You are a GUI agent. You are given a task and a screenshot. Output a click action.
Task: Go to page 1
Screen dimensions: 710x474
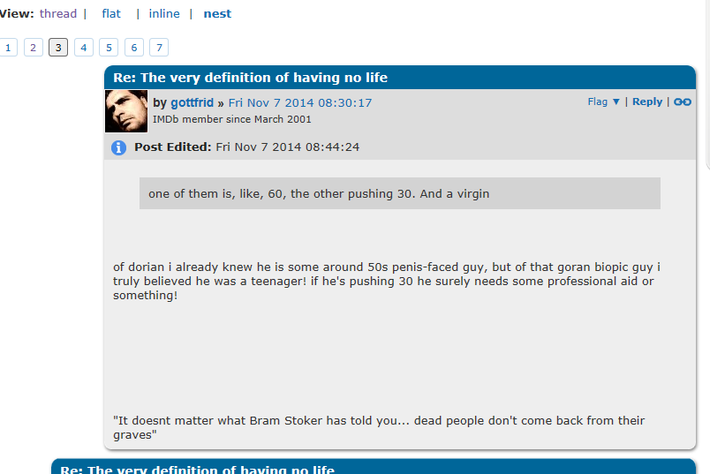coord(8,48)
